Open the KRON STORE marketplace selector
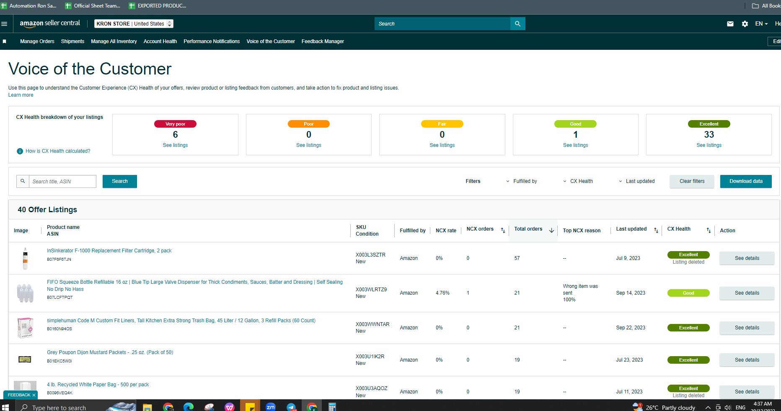Image resolution: width=781 pixels, height=411 pixels. [134, 24]
